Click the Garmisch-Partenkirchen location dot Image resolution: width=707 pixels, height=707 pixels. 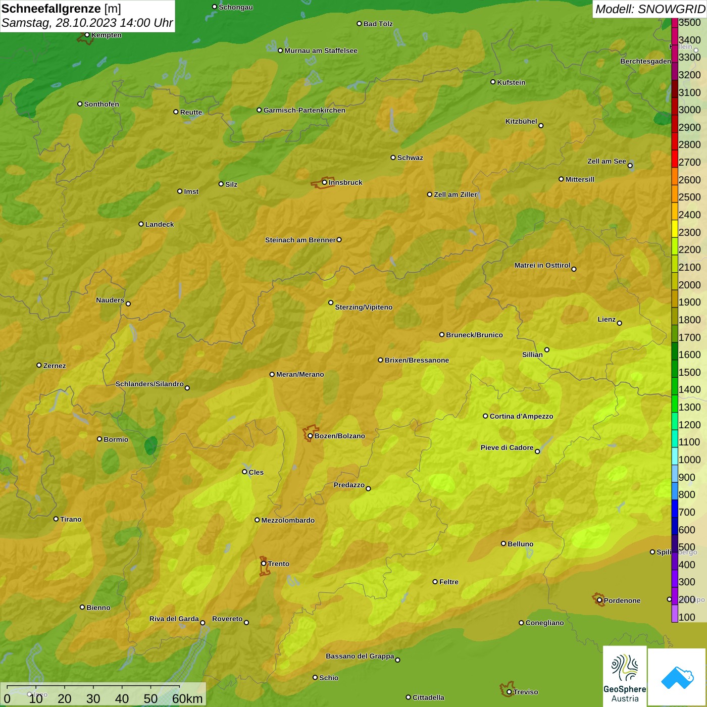click(259, 110)
